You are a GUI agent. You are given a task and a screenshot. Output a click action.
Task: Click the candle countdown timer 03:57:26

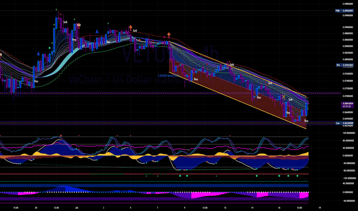point(347,106)
